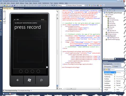Open the Debug configuration dropdown
Image resolution: width=126 pixels, height=96 pixels.
66,6
